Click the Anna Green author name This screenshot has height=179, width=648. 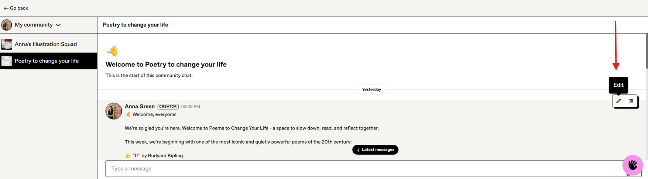140,106
